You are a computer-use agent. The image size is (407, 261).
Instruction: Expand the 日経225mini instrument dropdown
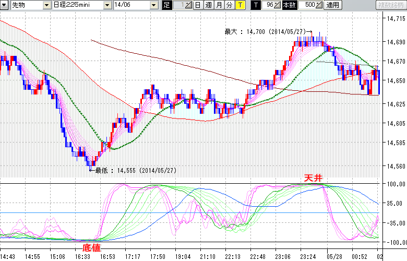pyautogui.click(x=107, y=5)
